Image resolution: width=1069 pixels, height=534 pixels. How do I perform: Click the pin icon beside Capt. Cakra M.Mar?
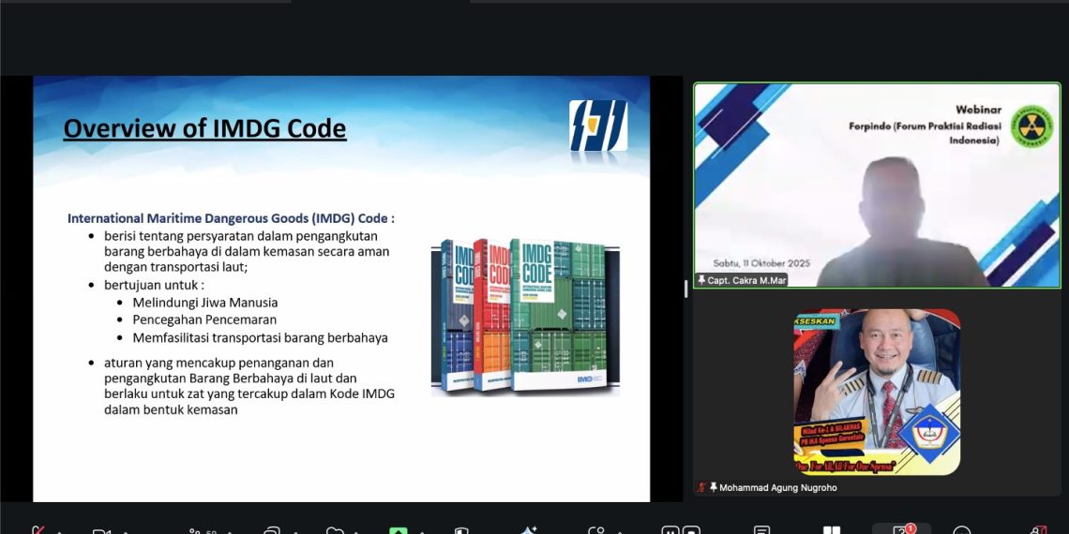point(701,280)
